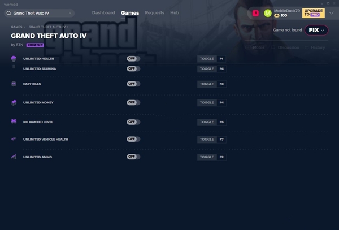
Task: Click the TOGGLE button for Unlimited Ammo
Action: click(x=207, y=157)
